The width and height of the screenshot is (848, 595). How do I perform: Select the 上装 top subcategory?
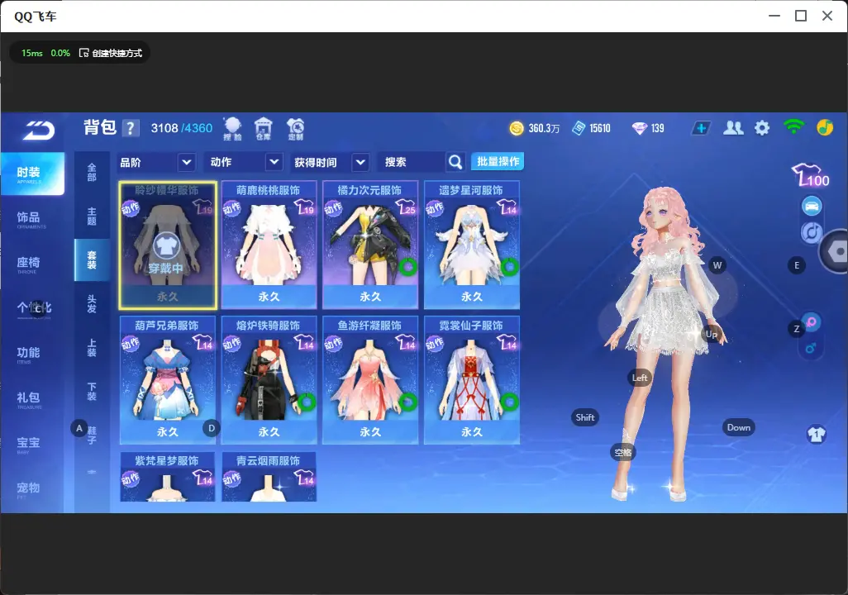click(x=92, y=348)
